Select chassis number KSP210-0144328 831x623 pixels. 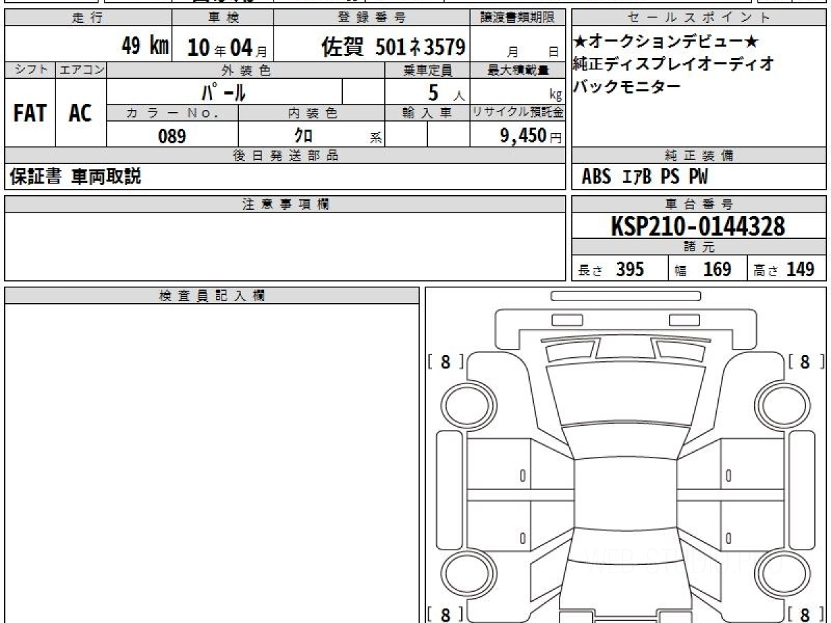coord(698,226)
